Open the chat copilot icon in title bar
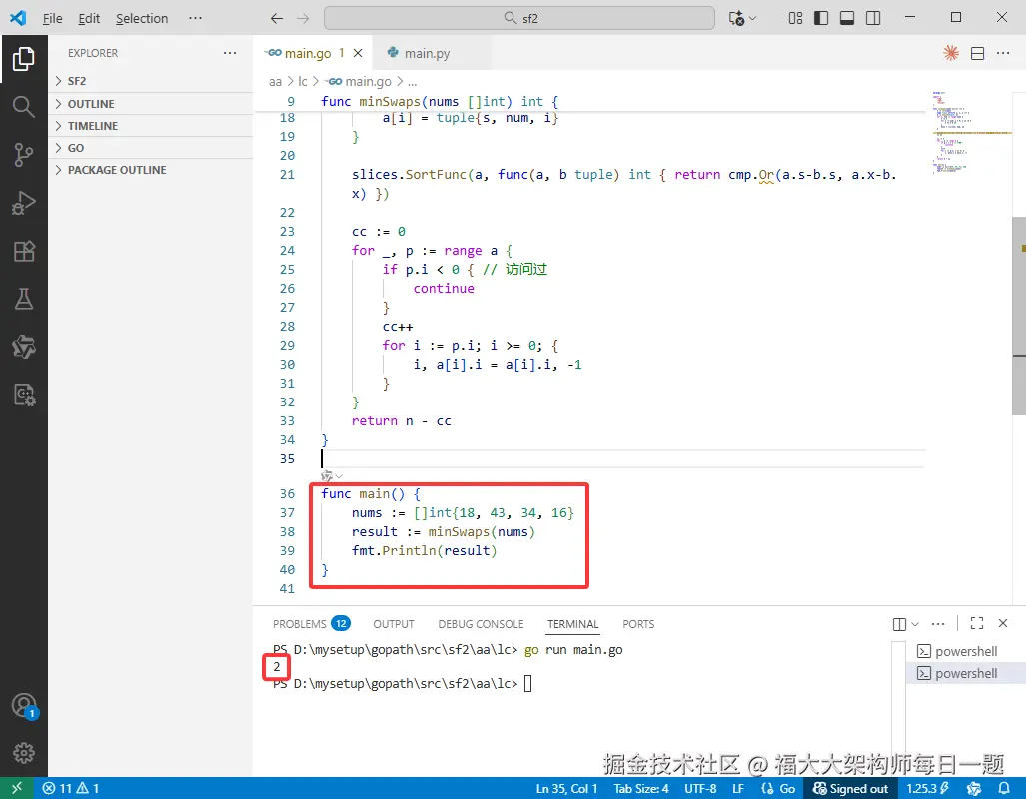 pos(737,18)
